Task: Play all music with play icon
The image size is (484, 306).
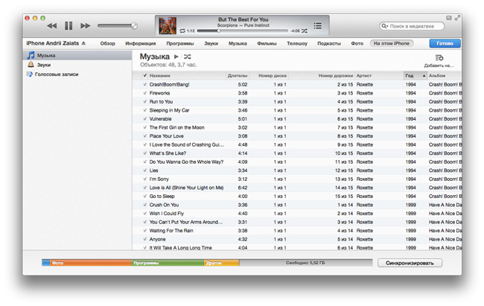Action: point(176,57)
